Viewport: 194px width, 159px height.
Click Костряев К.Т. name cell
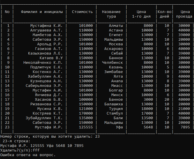tap(47, 113)
